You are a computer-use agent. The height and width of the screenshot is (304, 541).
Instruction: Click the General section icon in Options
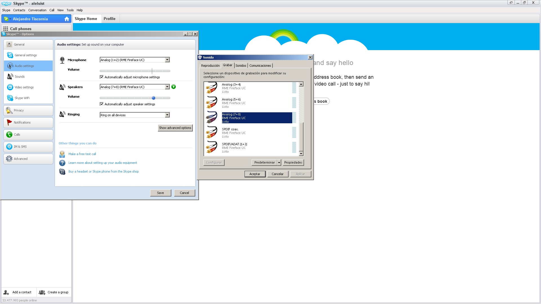(9, 44)
